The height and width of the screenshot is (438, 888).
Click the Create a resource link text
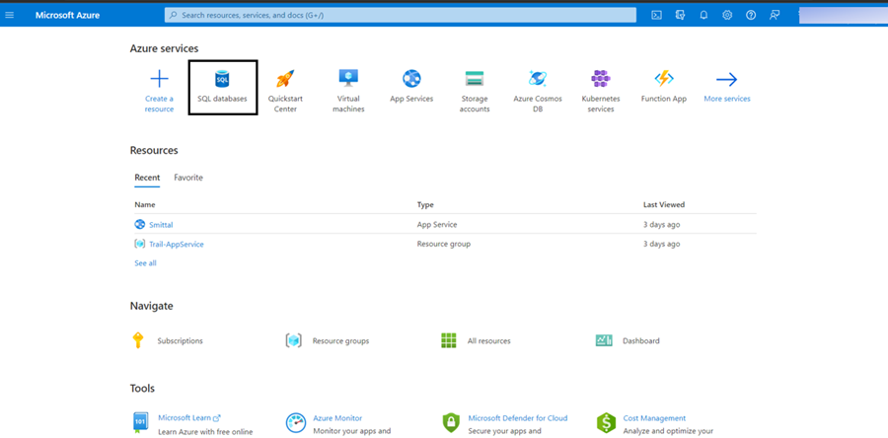(159, 104)
